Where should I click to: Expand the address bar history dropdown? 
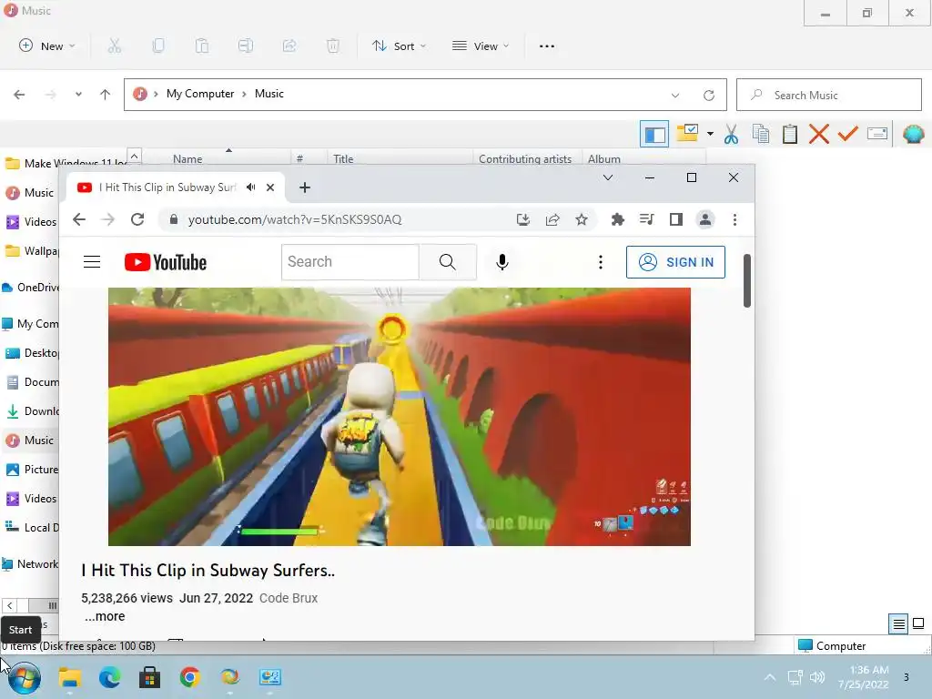click(675, 95)
